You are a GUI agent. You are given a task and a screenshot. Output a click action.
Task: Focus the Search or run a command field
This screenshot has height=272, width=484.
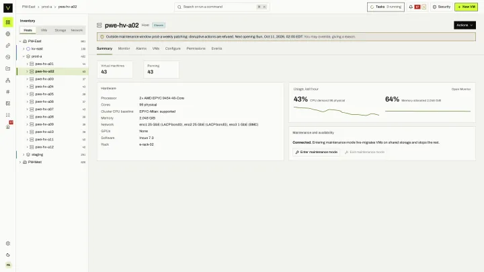[x=222, y=7]
